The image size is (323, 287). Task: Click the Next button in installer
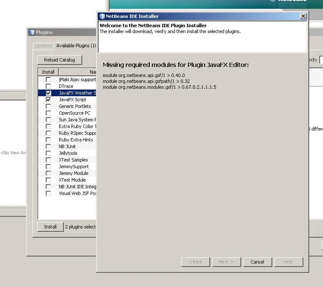click(x=226, y=262)
